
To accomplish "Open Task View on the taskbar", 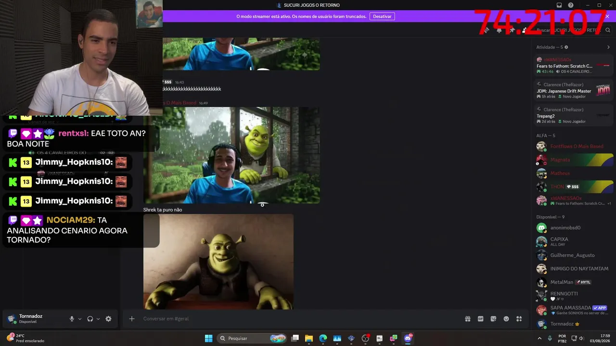I will coord(295,338).
